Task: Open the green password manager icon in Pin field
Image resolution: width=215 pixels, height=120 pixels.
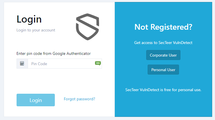Action: pyautogui.click(x=98, y=63)
